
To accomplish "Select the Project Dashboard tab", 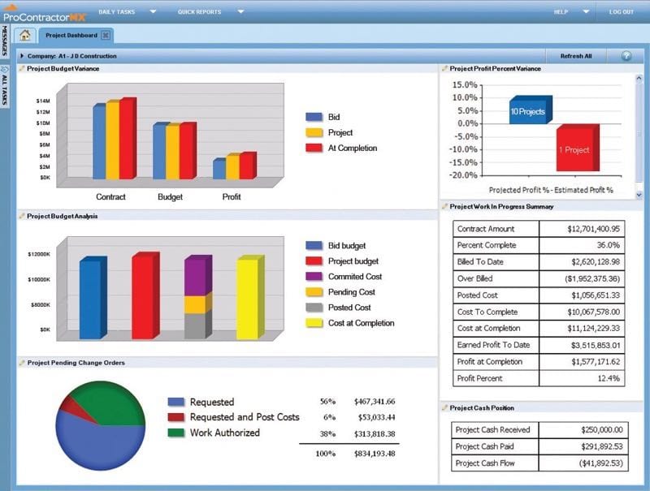I will pos(73,35).
